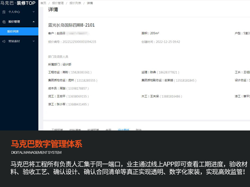Switch to the 附件 tab
Image resolution: width=250 pixels, height=187 pixels.
pyautogui.click(x=139, y=129)
